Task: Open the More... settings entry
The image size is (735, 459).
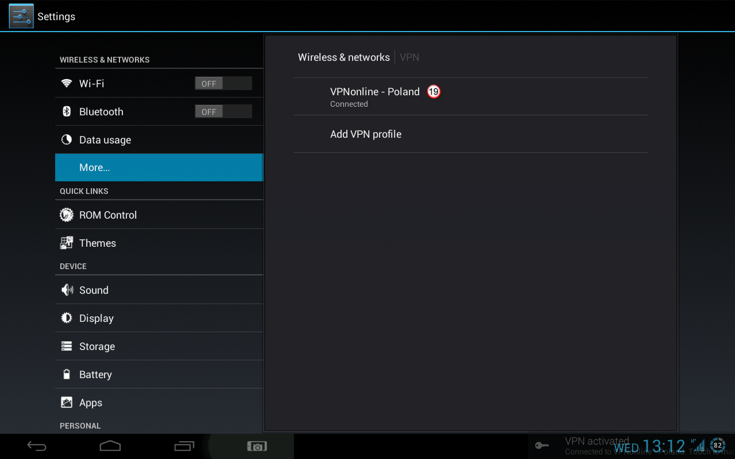Action: [159, 168]
